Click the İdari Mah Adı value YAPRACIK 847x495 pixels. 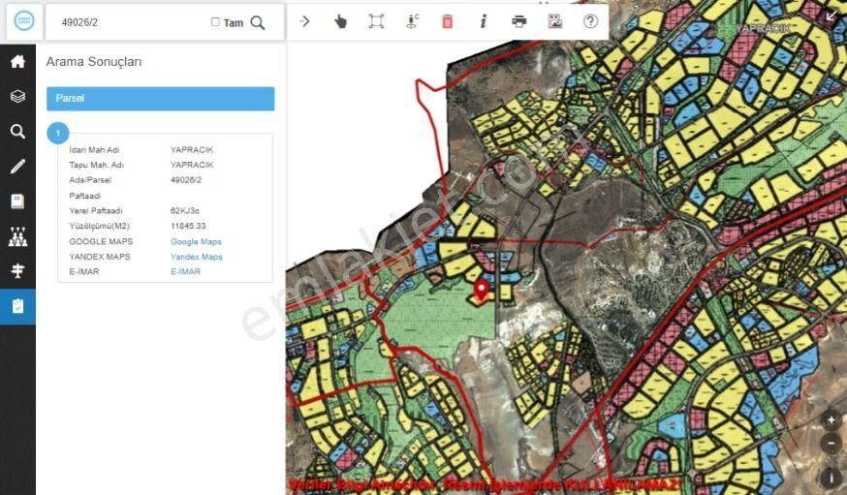coord(192,150)
